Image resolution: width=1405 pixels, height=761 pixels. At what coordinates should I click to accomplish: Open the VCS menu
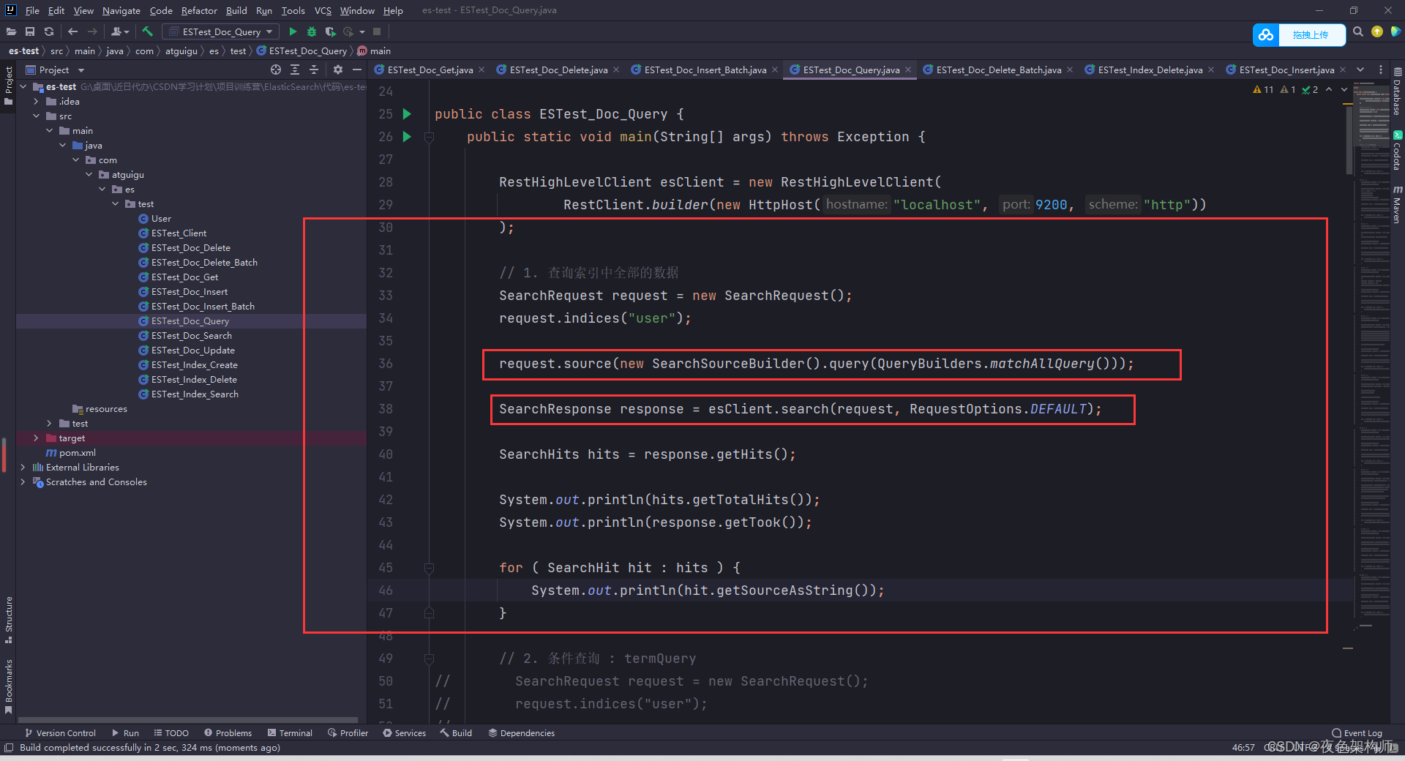click(x=323, y=10)
